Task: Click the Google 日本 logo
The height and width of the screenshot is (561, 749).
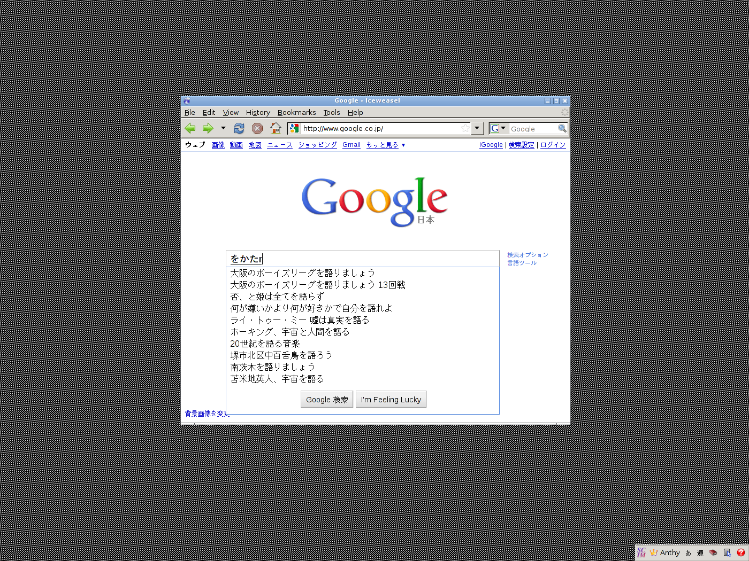Action: pyautogui.click(x=374, y=202)
